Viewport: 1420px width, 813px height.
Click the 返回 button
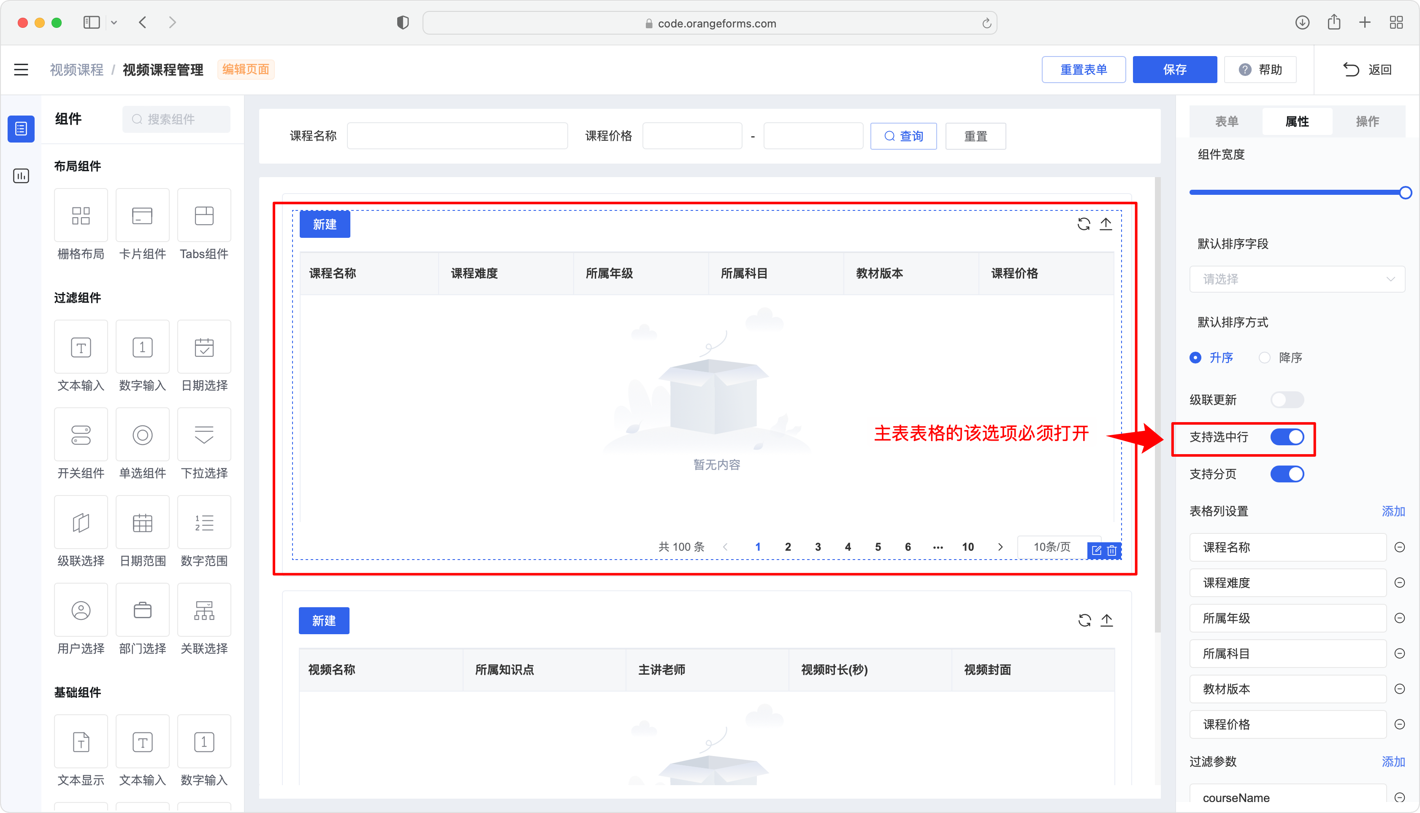tap(1367, 70)
